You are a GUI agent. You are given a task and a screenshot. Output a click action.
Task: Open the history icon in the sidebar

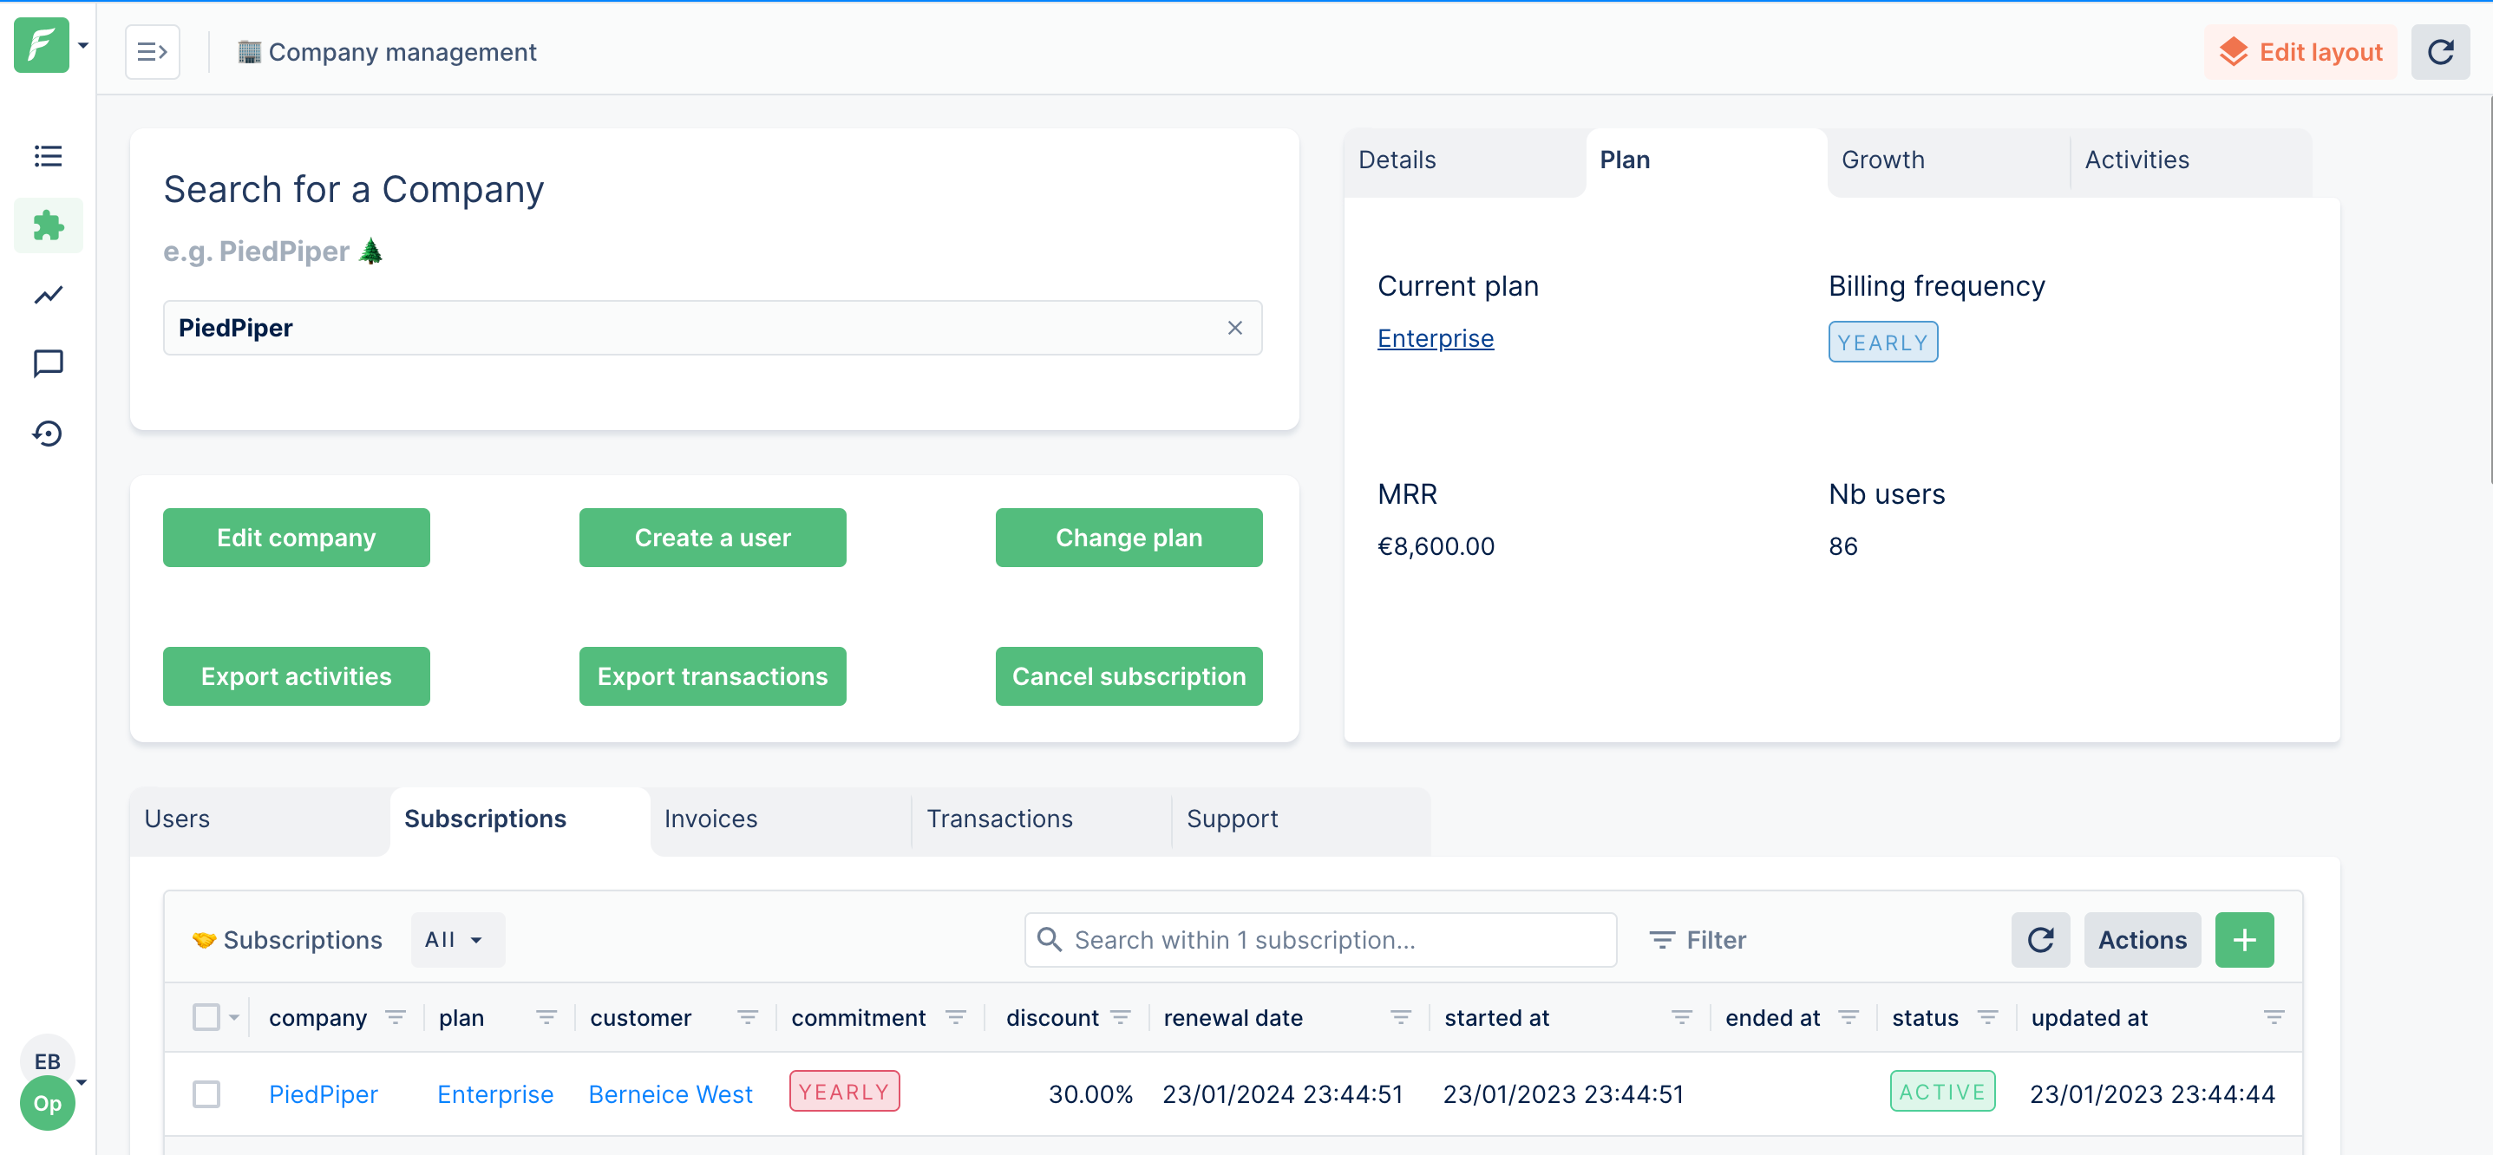(x=48, y=434)
